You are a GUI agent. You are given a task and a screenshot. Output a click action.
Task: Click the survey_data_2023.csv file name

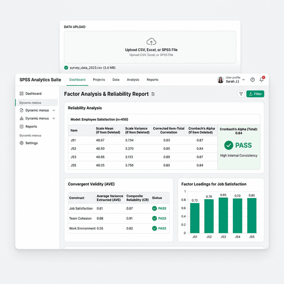(93, 68)
